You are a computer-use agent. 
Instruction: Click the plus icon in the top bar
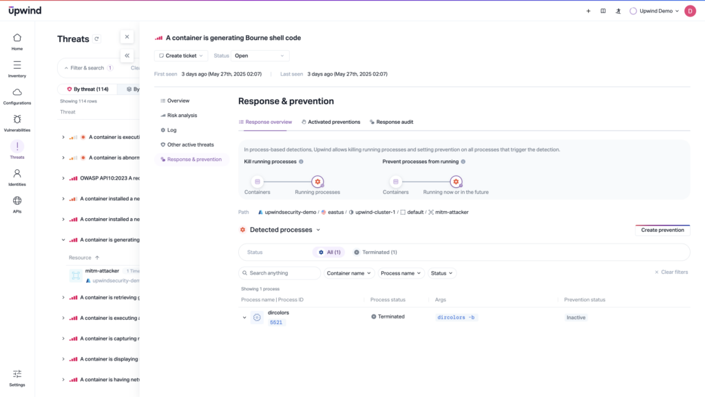pyautogui.click(x=588, y=11)
